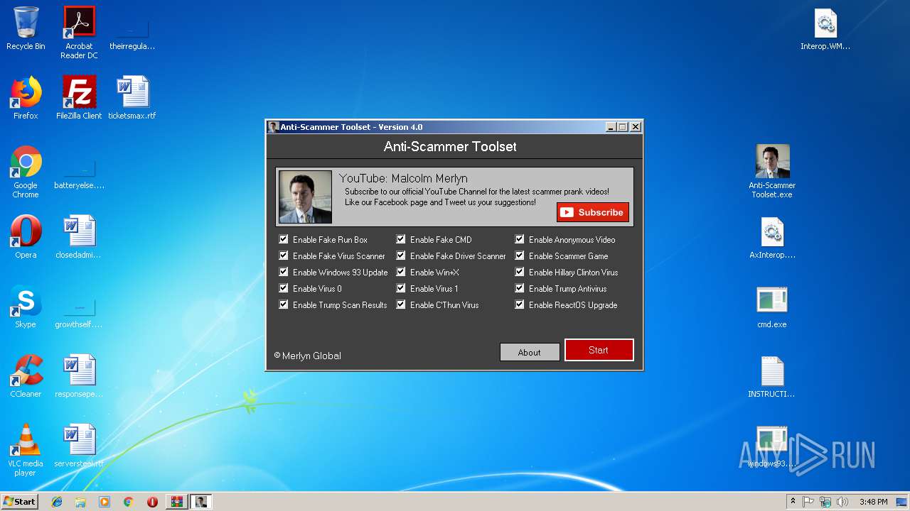Select the Interop.WM... file icon

click(x=825, y=30)
